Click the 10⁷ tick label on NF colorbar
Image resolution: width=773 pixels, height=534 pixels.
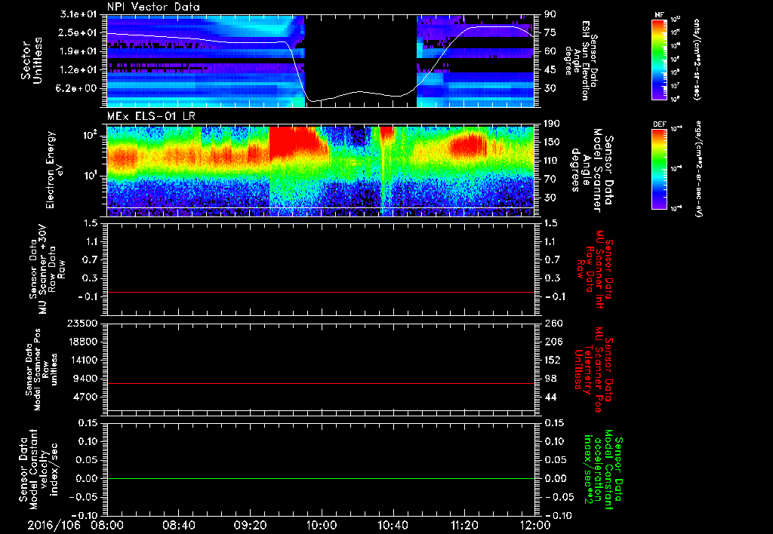pos(676,86)
